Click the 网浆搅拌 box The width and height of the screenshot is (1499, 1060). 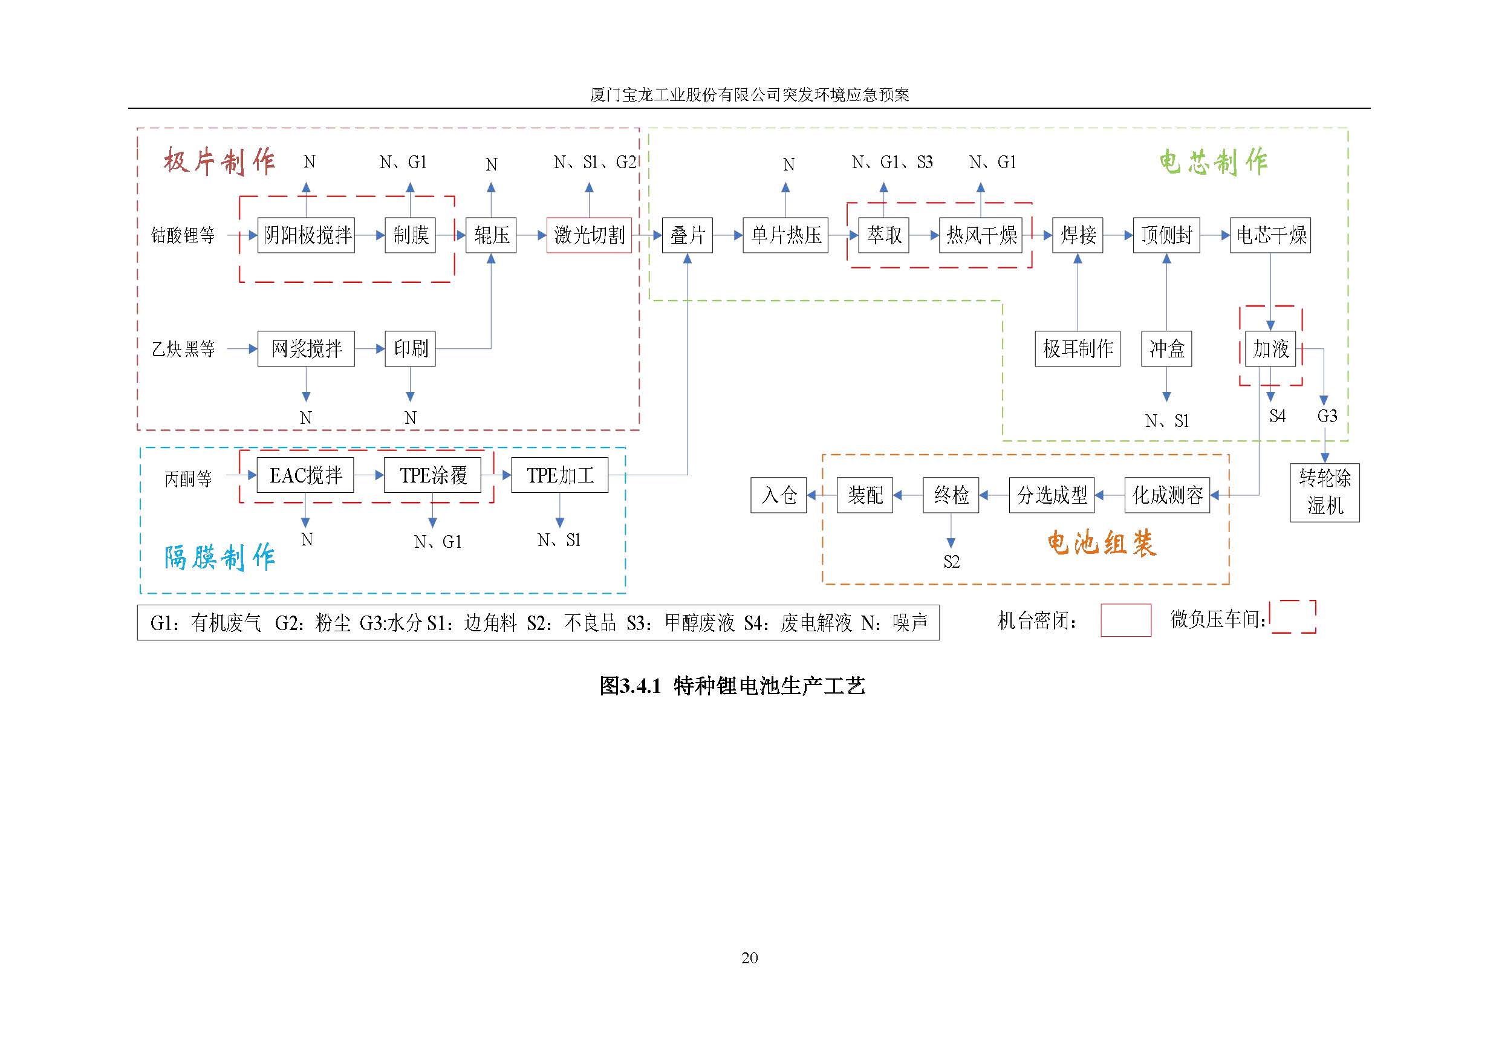(x=305, y=348)
